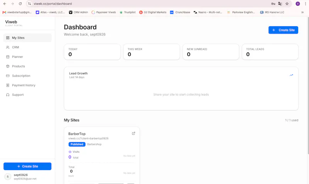Open the CRM Admin bookmark

[78, 12]
